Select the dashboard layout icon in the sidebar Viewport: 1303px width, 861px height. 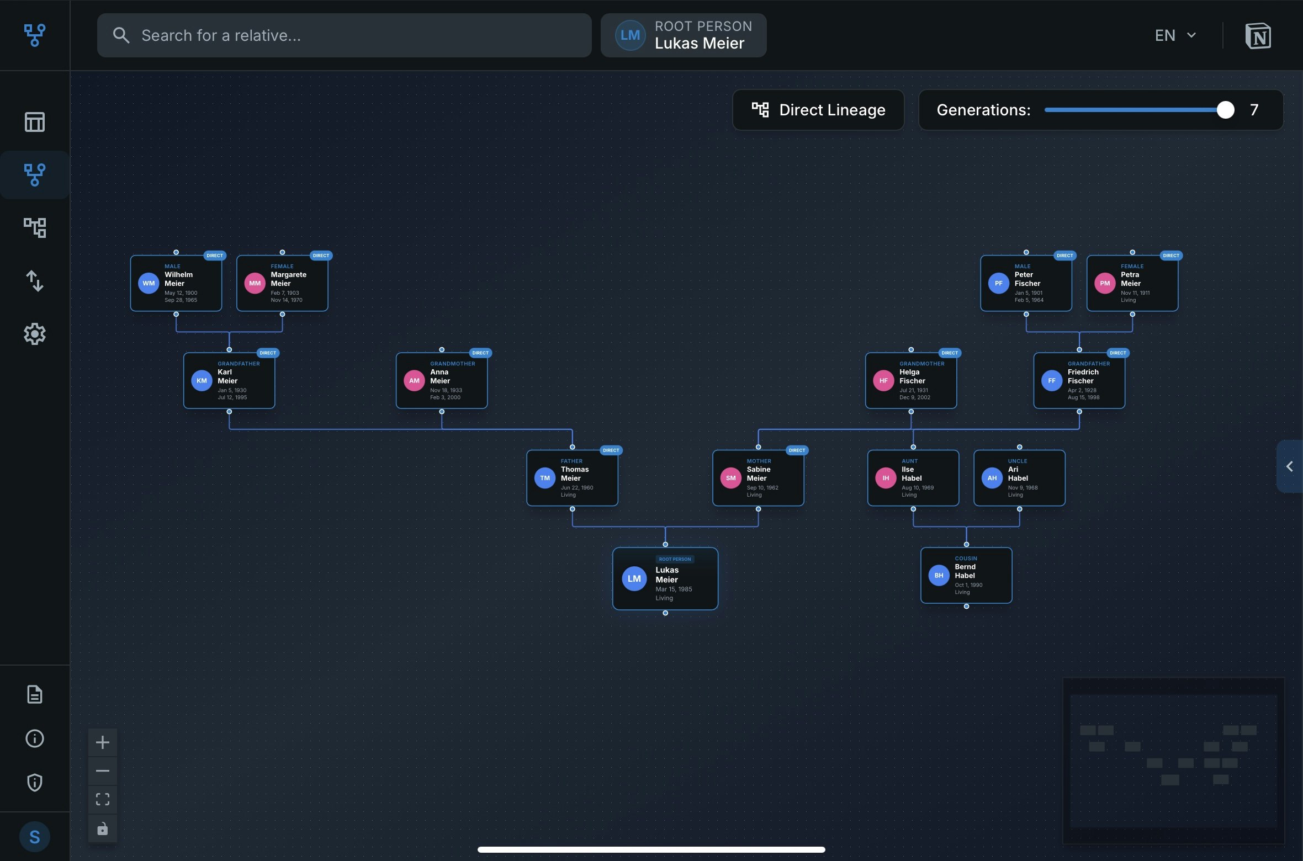click(x=35, y=122)
